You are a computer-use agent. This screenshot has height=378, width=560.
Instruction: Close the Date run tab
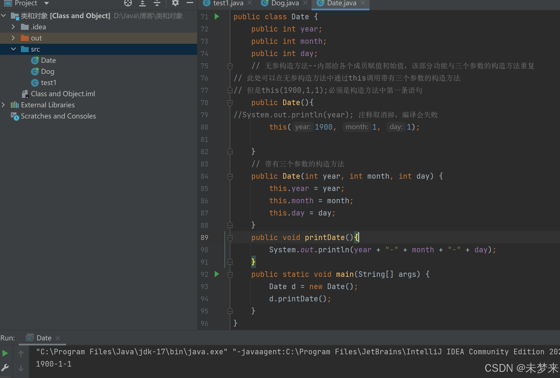pyautogui.click(x=58, y=338)
